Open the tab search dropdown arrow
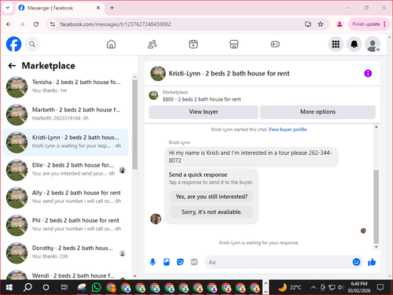393x295 pixels. coord(8,8)
